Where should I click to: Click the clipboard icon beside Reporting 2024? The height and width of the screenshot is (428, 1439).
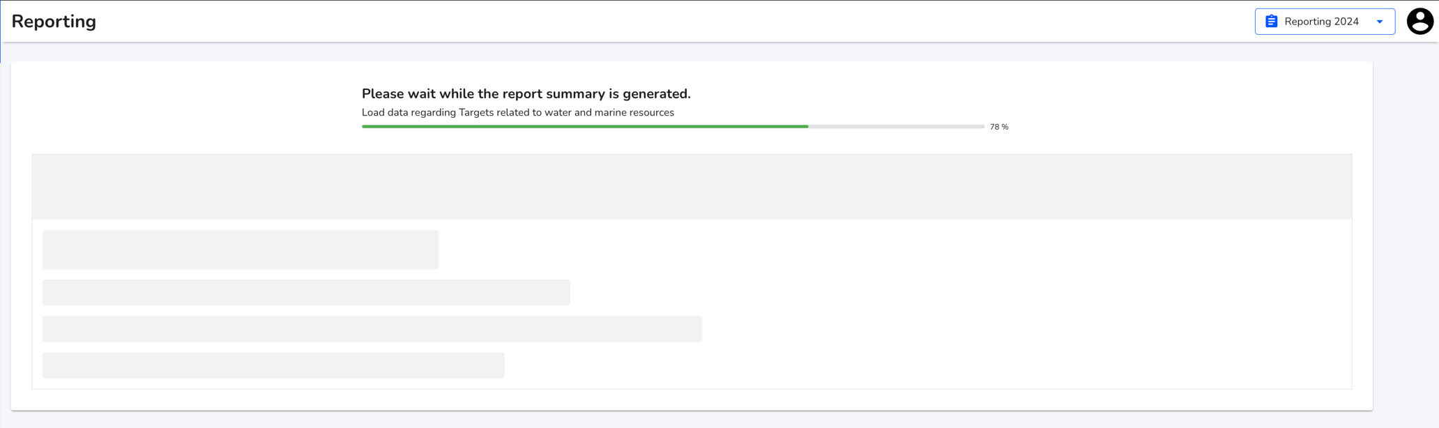pyautogui.click(x=1271, y=22)
